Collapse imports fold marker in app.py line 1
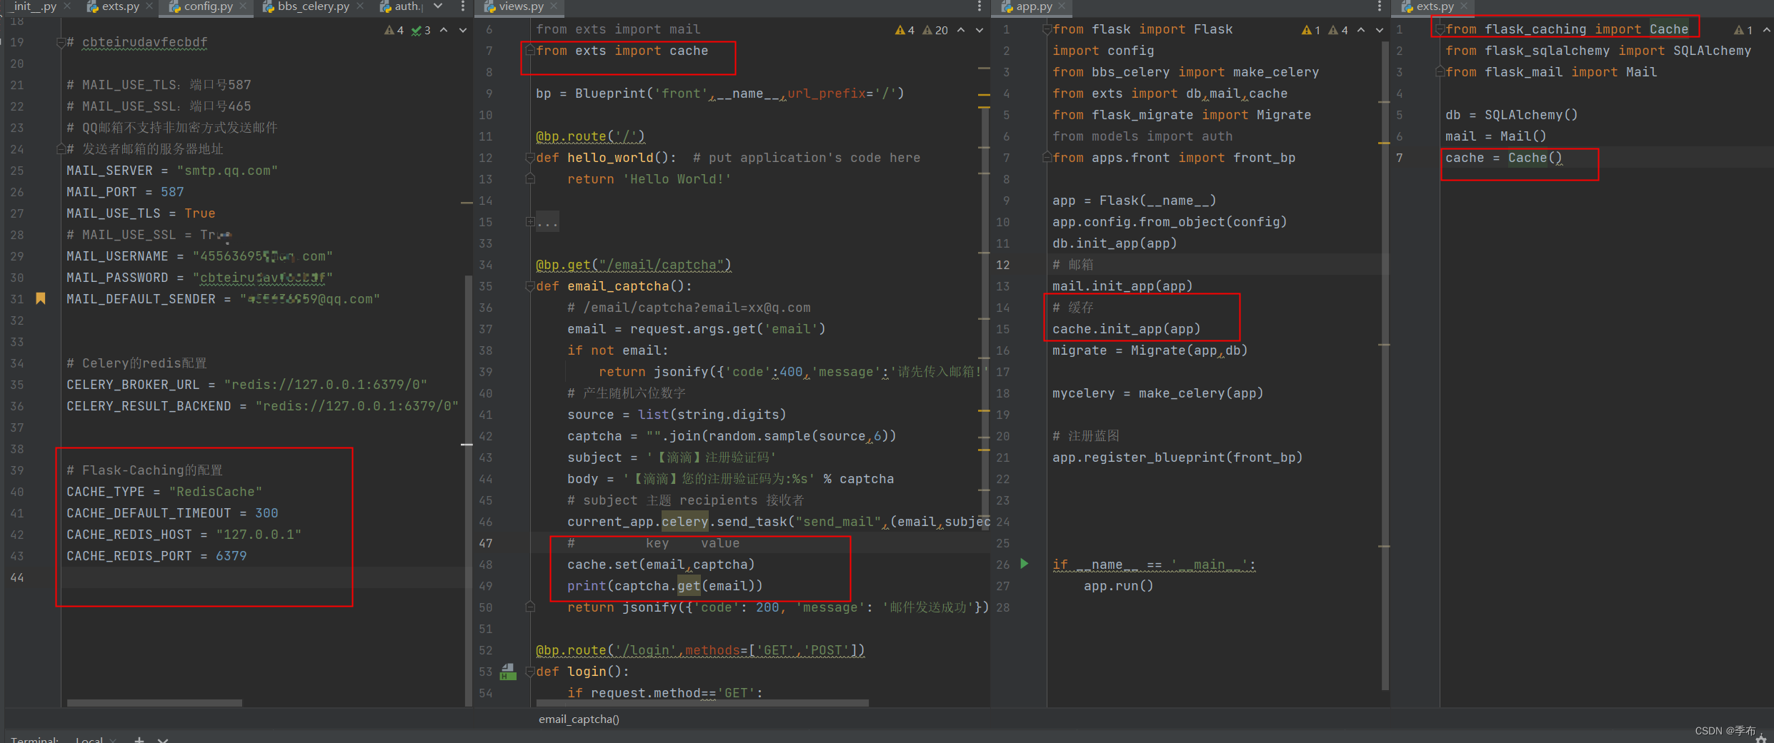 pos(1047,29)
